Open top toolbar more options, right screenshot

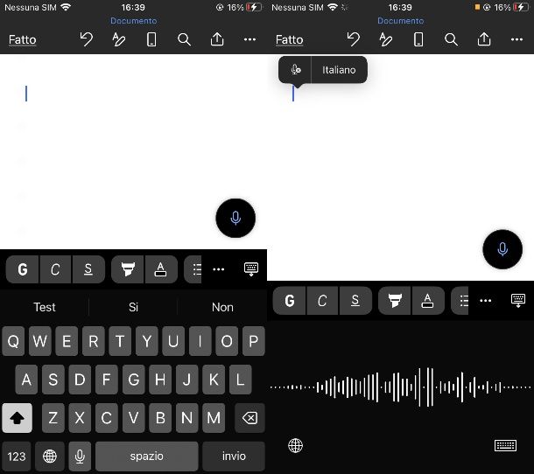[x=516, y=39]
